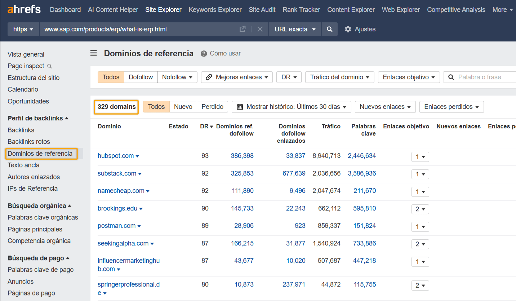Open Texto ancla in sidebar

click(23, 165)
